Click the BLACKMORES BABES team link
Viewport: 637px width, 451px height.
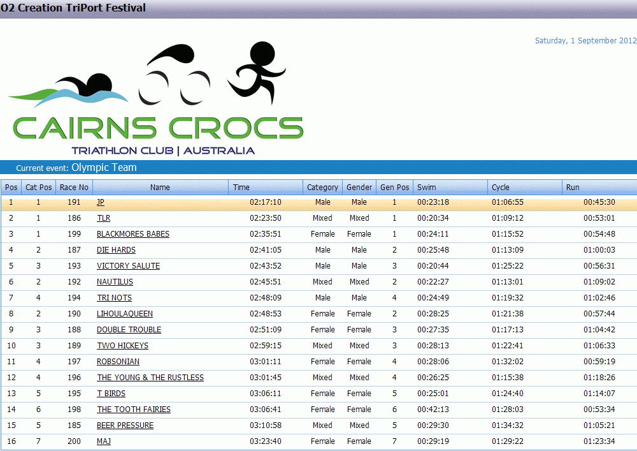133,234
